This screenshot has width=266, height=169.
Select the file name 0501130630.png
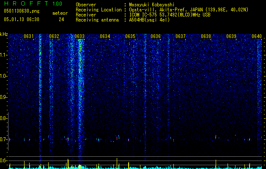coord(22,11)
